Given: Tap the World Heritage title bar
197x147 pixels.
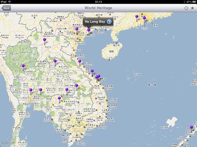Looking at the screenshot, I should tap(98, 8).
